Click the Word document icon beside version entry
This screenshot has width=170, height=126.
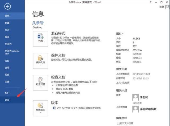(x=54, y=108)
